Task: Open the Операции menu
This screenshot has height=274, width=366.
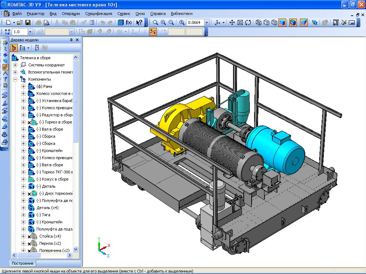Action: (x=71, y=14)
